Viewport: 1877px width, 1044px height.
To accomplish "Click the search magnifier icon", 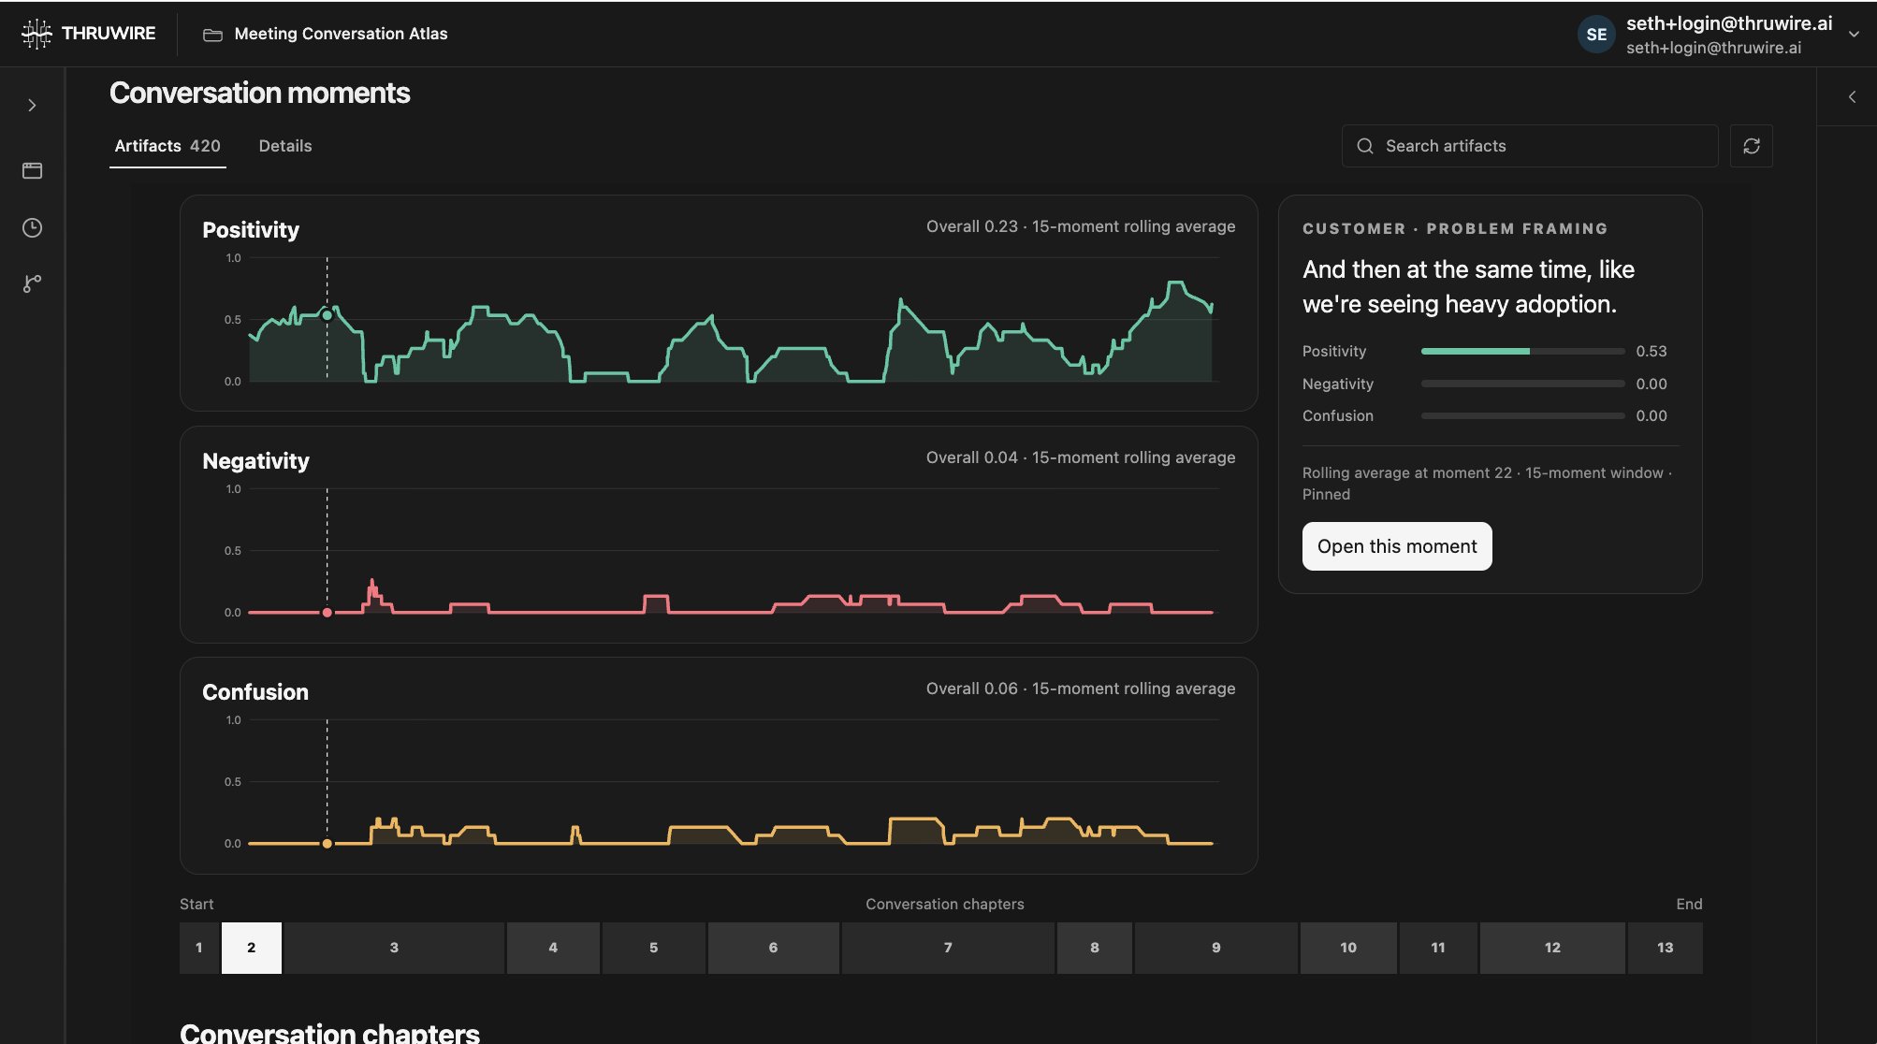I will 1365,146.
